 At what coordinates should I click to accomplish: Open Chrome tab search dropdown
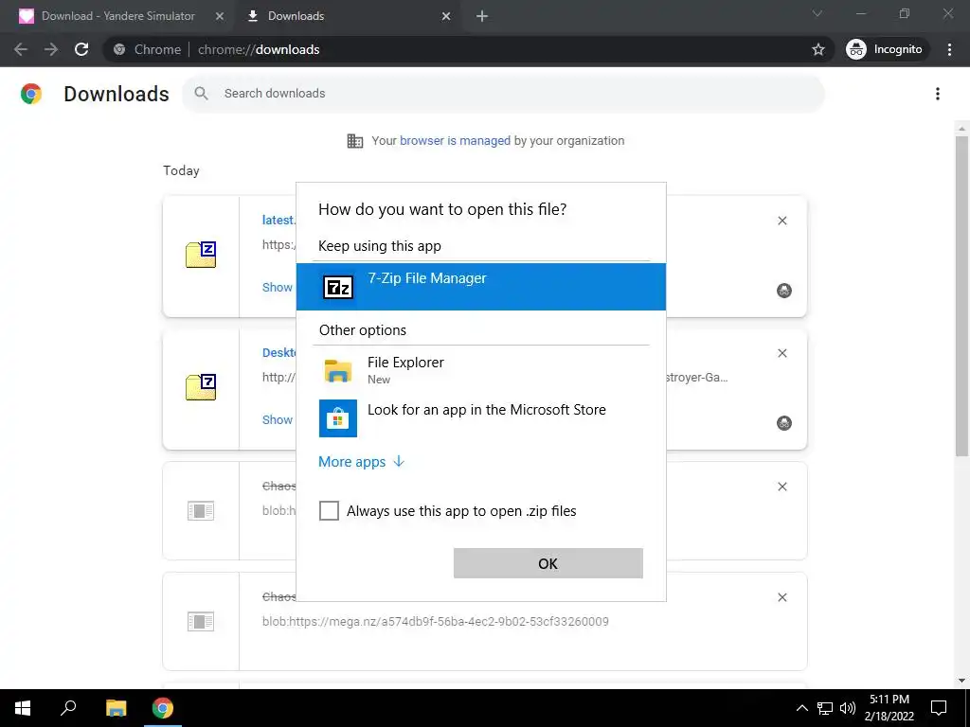click(x=817, y=13)
